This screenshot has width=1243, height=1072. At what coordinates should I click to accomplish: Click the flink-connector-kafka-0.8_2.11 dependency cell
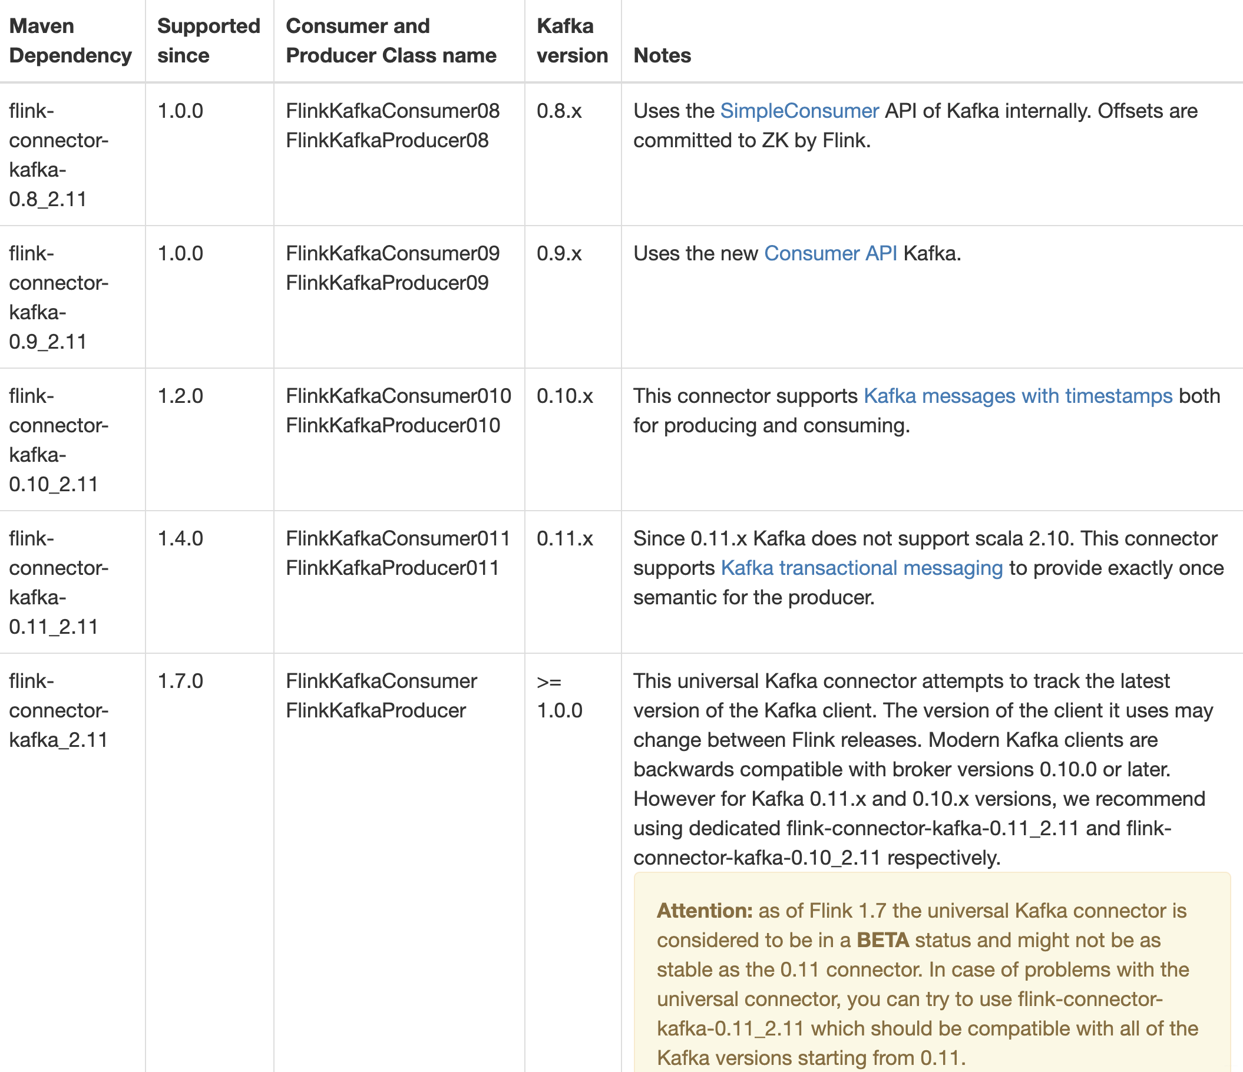pyautogui.click(x=58, y=155)
